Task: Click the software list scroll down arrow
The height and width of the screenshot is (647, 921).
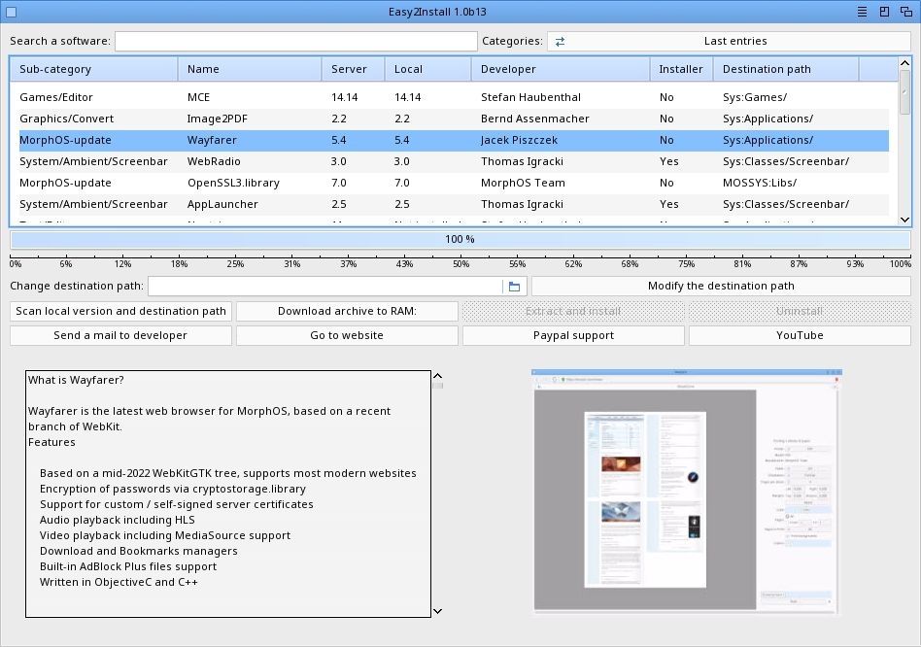Action: [x=905, y=220]
